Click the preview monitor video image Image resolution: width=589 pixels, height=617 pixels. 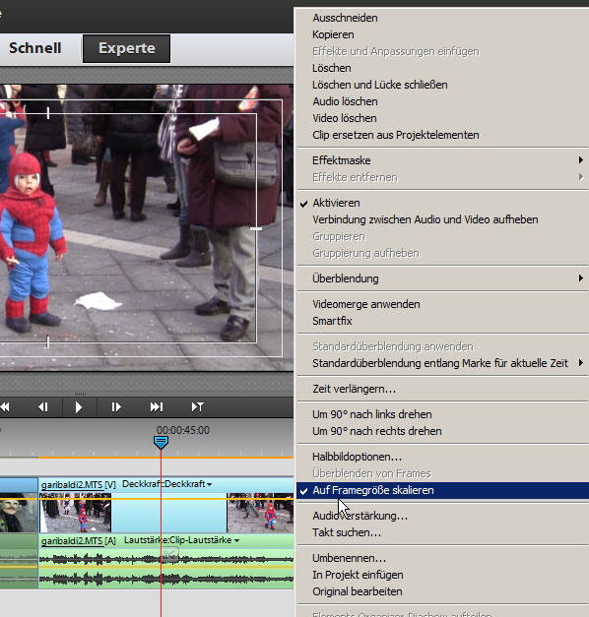coord(147,227)
